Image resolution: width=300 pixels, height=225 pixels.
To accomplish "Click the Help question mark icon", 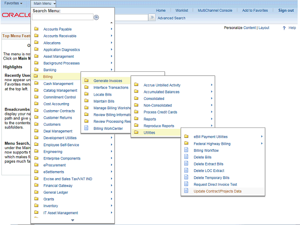I will (284, 28).
